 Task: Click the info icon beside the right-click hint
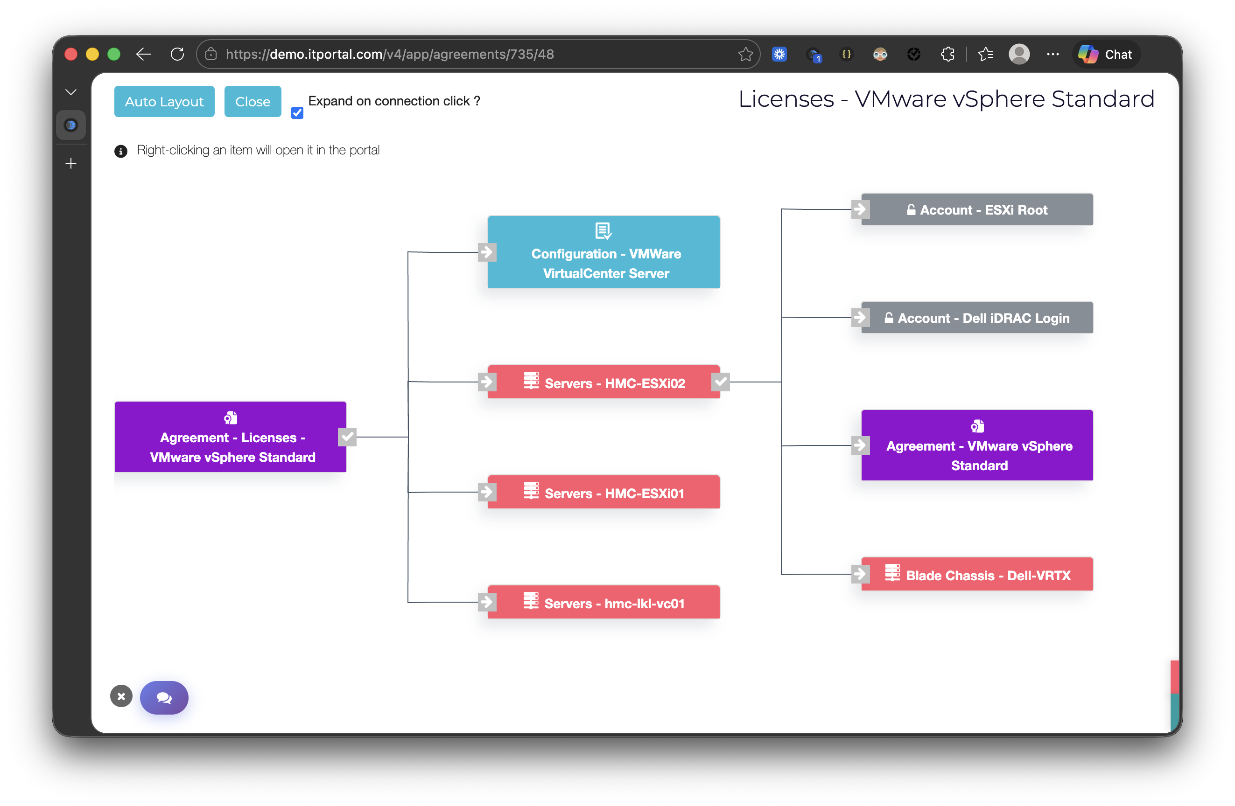tap(121, 151)
